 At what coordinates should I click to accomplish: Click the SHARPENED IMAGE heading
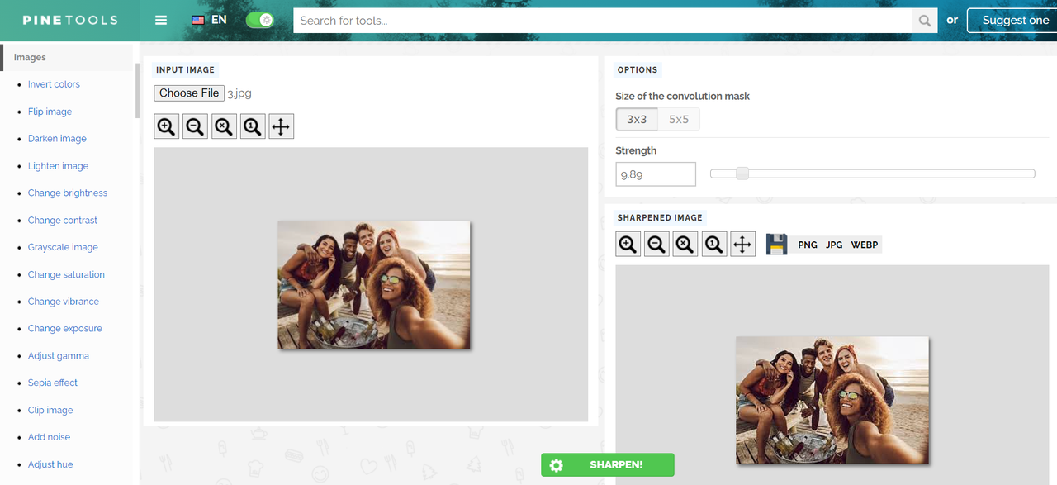[660, 218]
